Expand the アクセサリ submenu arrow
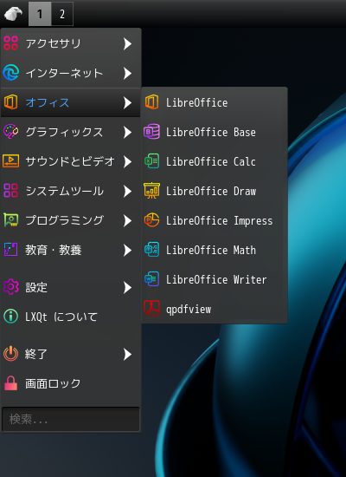This screenshot has height=477, width=346. pos(128,44)
